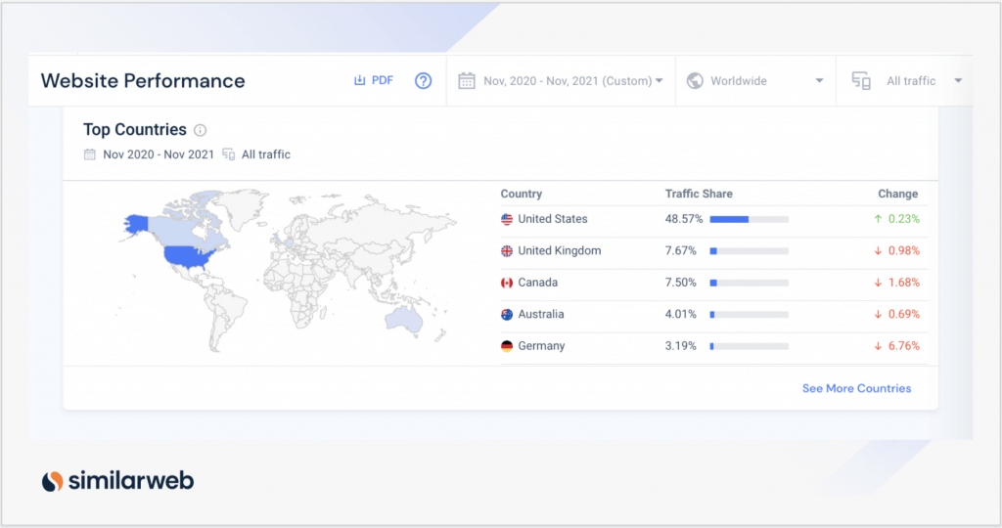Click the devices icon beside All traffic

pyautogui.click(x=861, y=81)
